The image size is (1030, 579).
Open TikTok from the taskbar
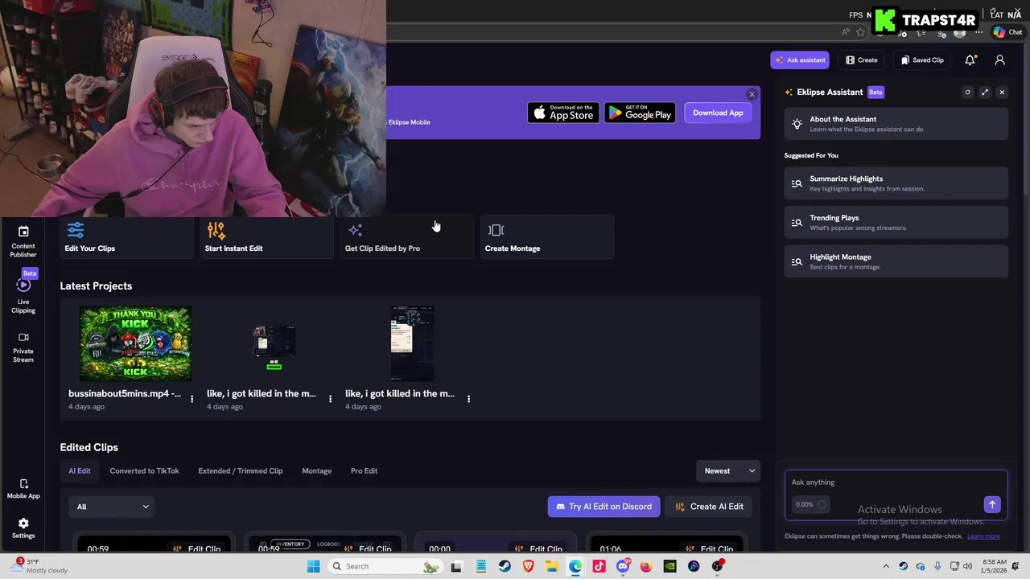tap(599, 566)
